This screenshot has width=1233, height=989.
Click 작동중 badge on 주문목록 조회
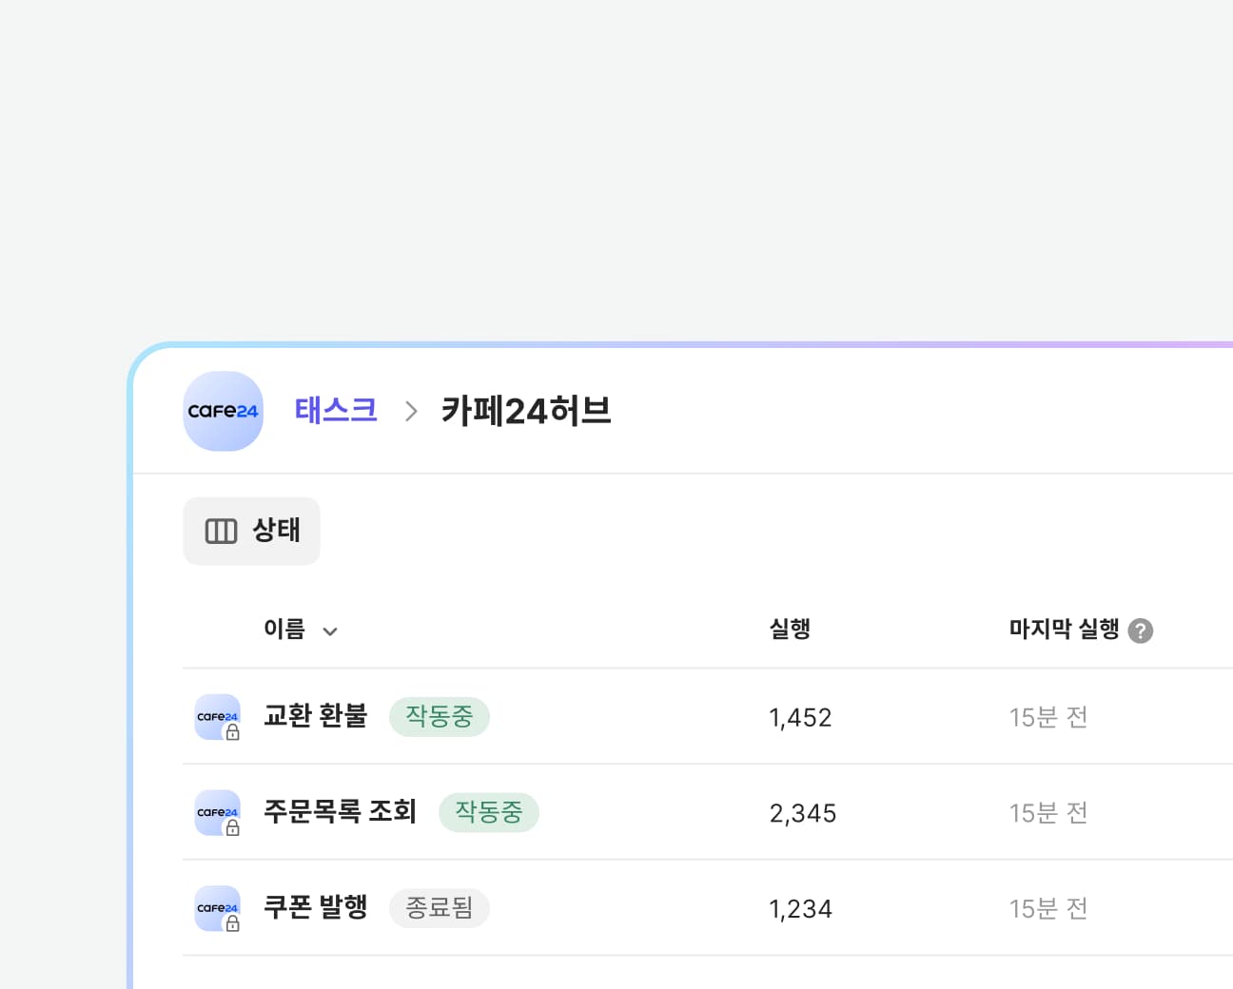point(488,812)
